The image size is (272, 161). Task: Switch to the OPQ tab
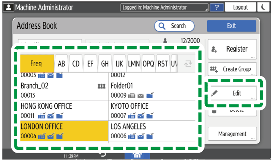point(148,64)
